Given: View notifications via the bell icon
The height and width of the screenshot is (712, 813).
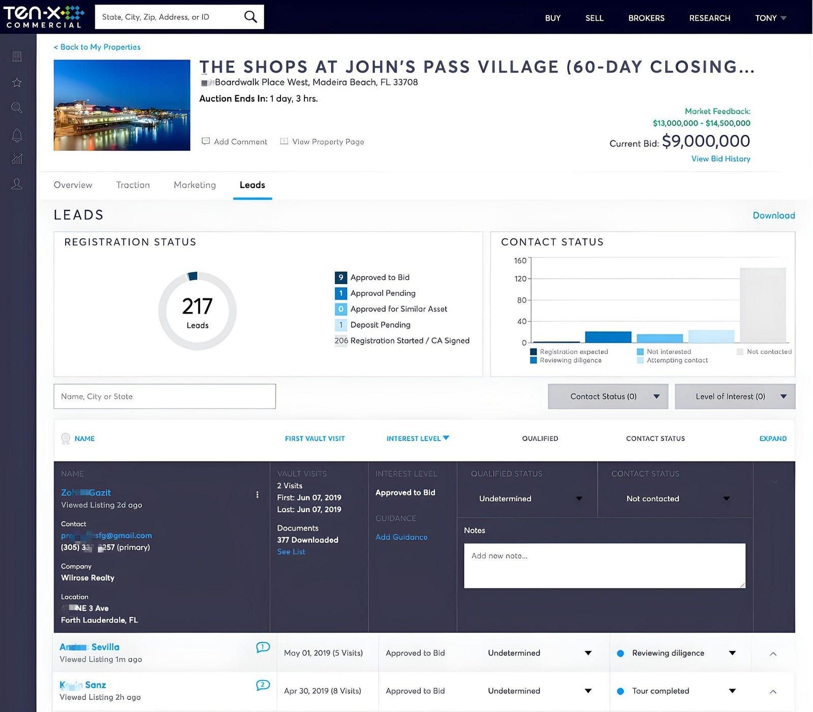Looking at the screenshot, I should (17, 134).
